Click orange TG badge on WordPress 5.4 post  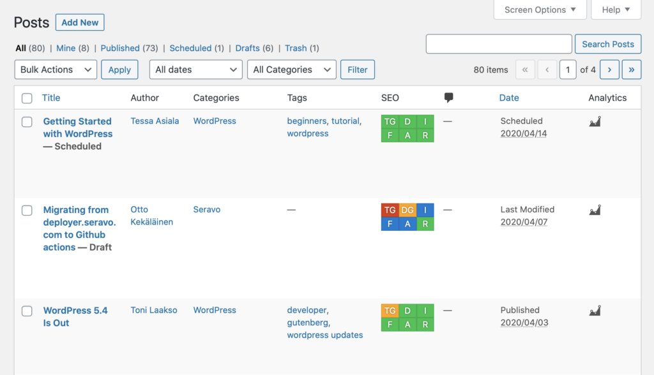(x=390, y=311)
